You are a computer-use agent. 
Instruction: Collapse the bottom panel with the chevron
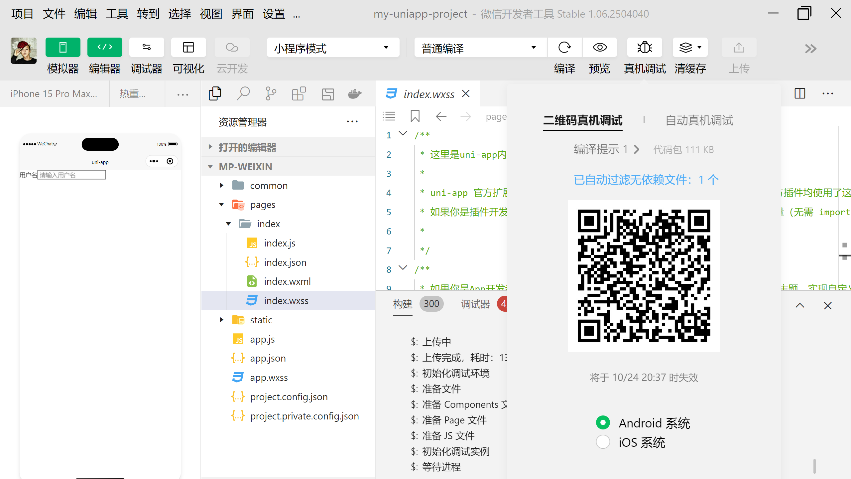(800, 305)
